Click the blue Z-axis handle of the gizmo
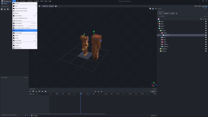 (101, 40)
